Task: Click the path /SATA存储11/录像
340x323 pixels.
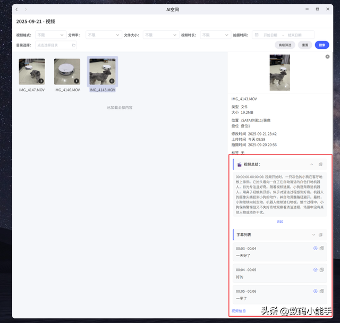Action: 256,120
